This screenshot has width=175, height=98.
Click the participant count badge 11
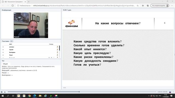[x=11, y=41]
